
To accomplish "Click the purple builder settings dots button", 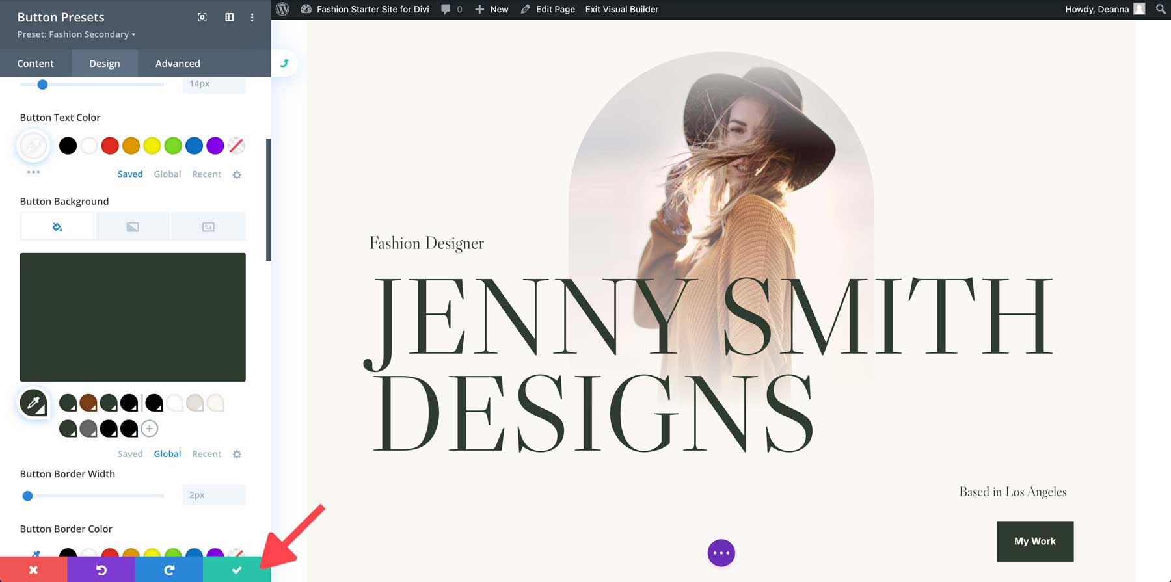I will point(721,553).
